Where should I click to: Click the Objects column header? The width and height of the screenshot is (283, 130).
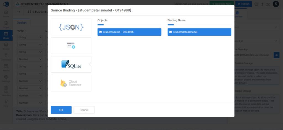pos(103,20)
